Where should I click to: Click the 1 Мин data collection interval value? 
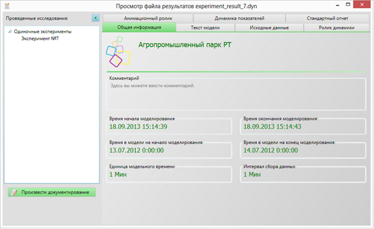coord(252,174)
